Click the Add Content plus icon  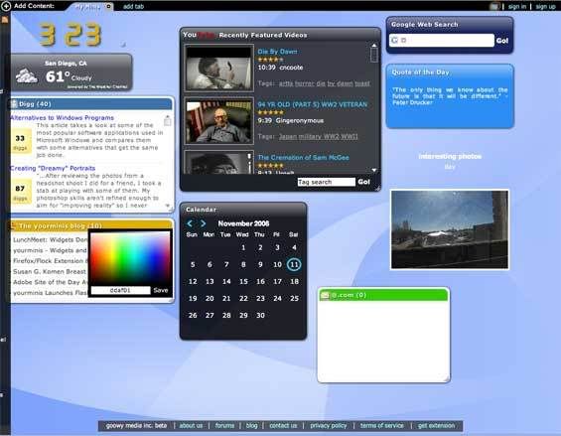point(6,6)
